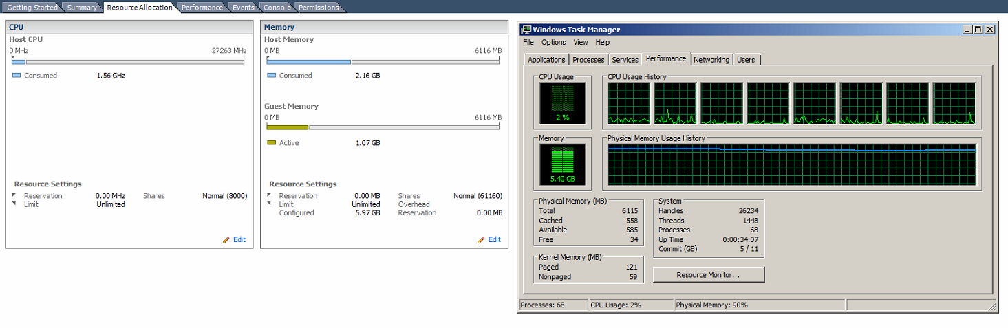This screenshot has width=1008, height=328.
Task: Switch to Task Manager Users tab
Action: point(746,60)
